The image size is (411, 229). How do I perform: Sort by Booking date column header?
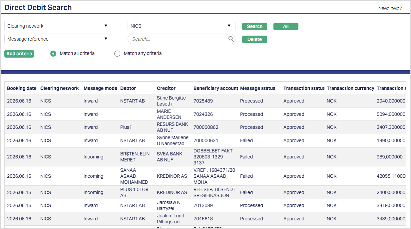coord(22,88)
